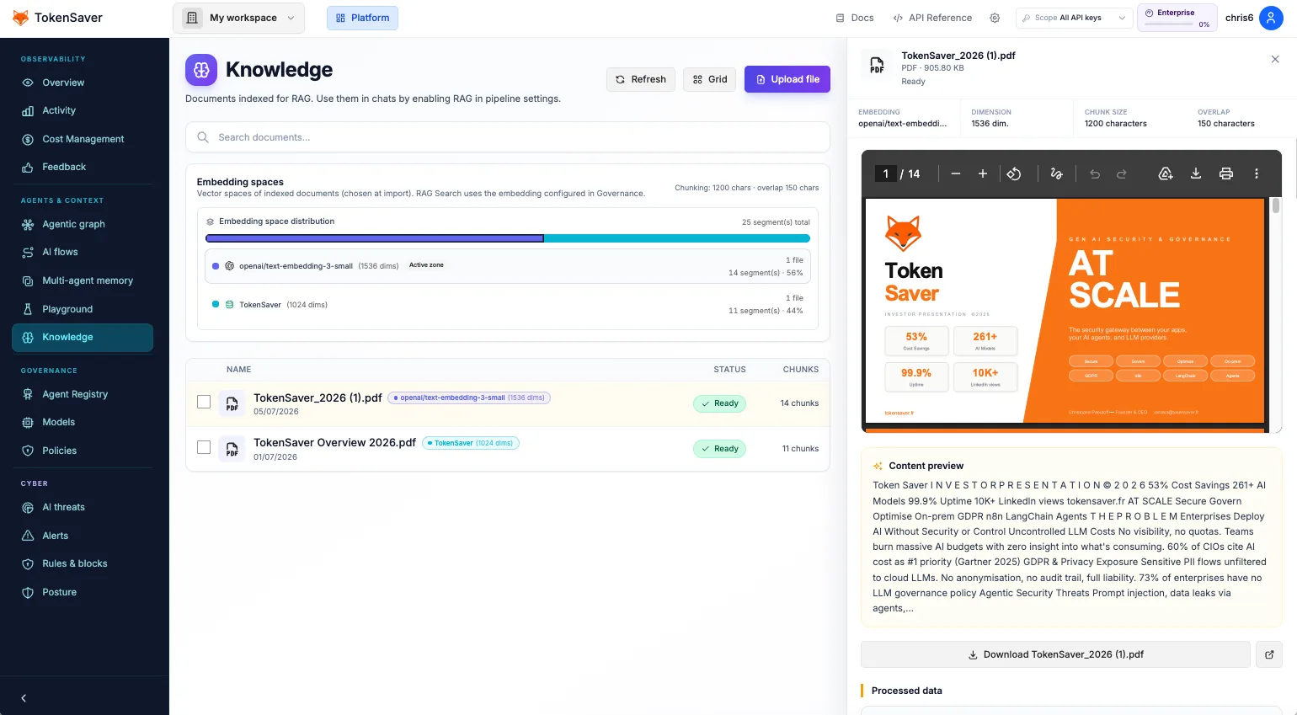The width and height of the screenshot is (1297, 715).
Task: Open the Docs link
Action: click(x=854, y=18)
